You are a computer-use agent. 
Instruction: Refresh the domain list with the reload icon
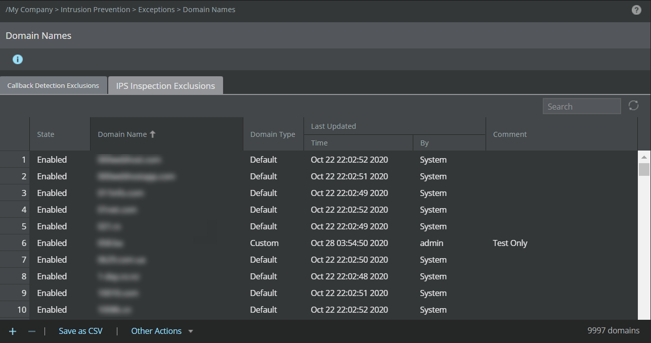point(633,106)
